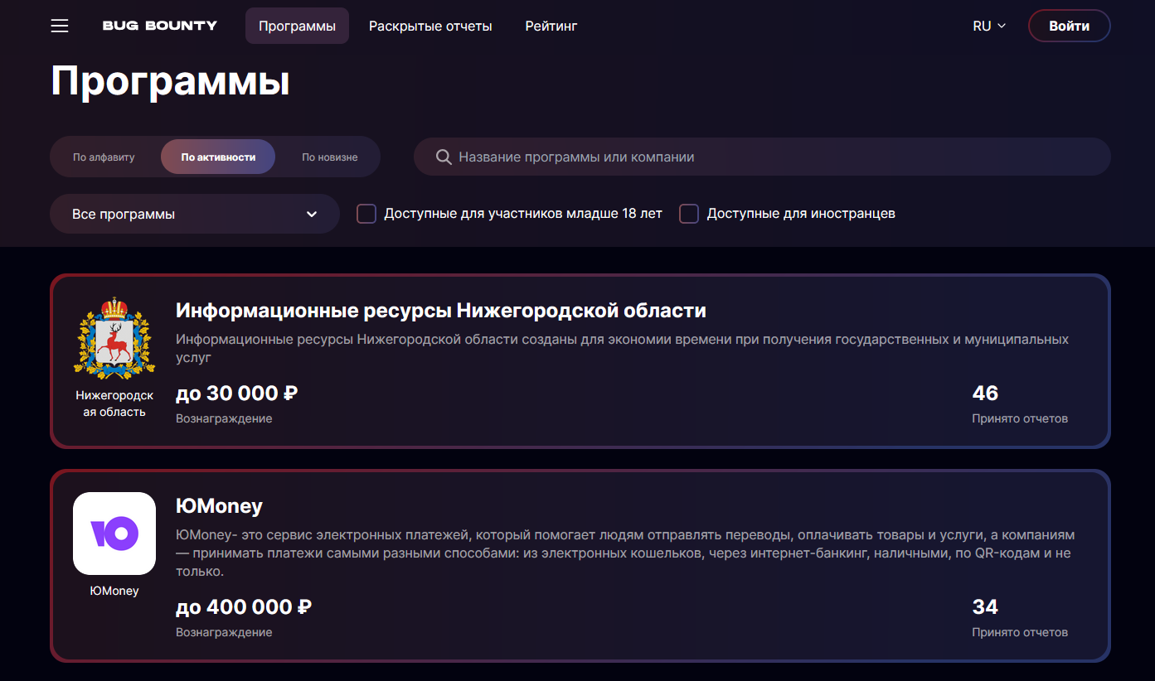Image resolution: width=1155 pixels, height=681 pixels.
Task: Click the Nizhny Novgorod coat of arms
Action: point(114,338)
